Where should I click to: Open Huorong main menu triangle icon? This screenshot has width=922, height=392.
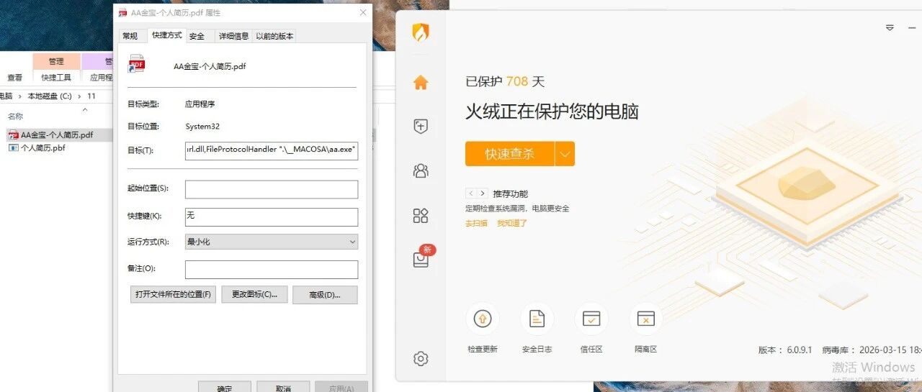(890, 27)
